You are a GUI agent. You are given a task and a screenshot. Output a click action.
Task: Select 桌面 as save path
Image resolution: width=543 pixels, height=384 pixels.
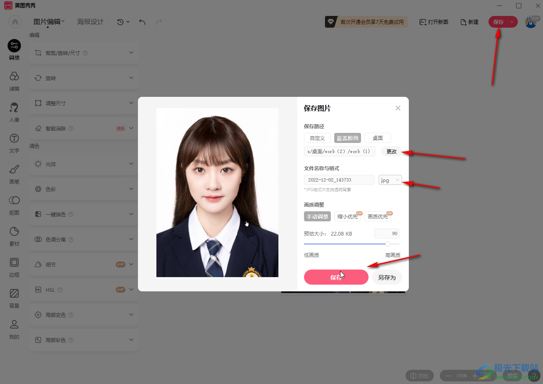point(377,138)
